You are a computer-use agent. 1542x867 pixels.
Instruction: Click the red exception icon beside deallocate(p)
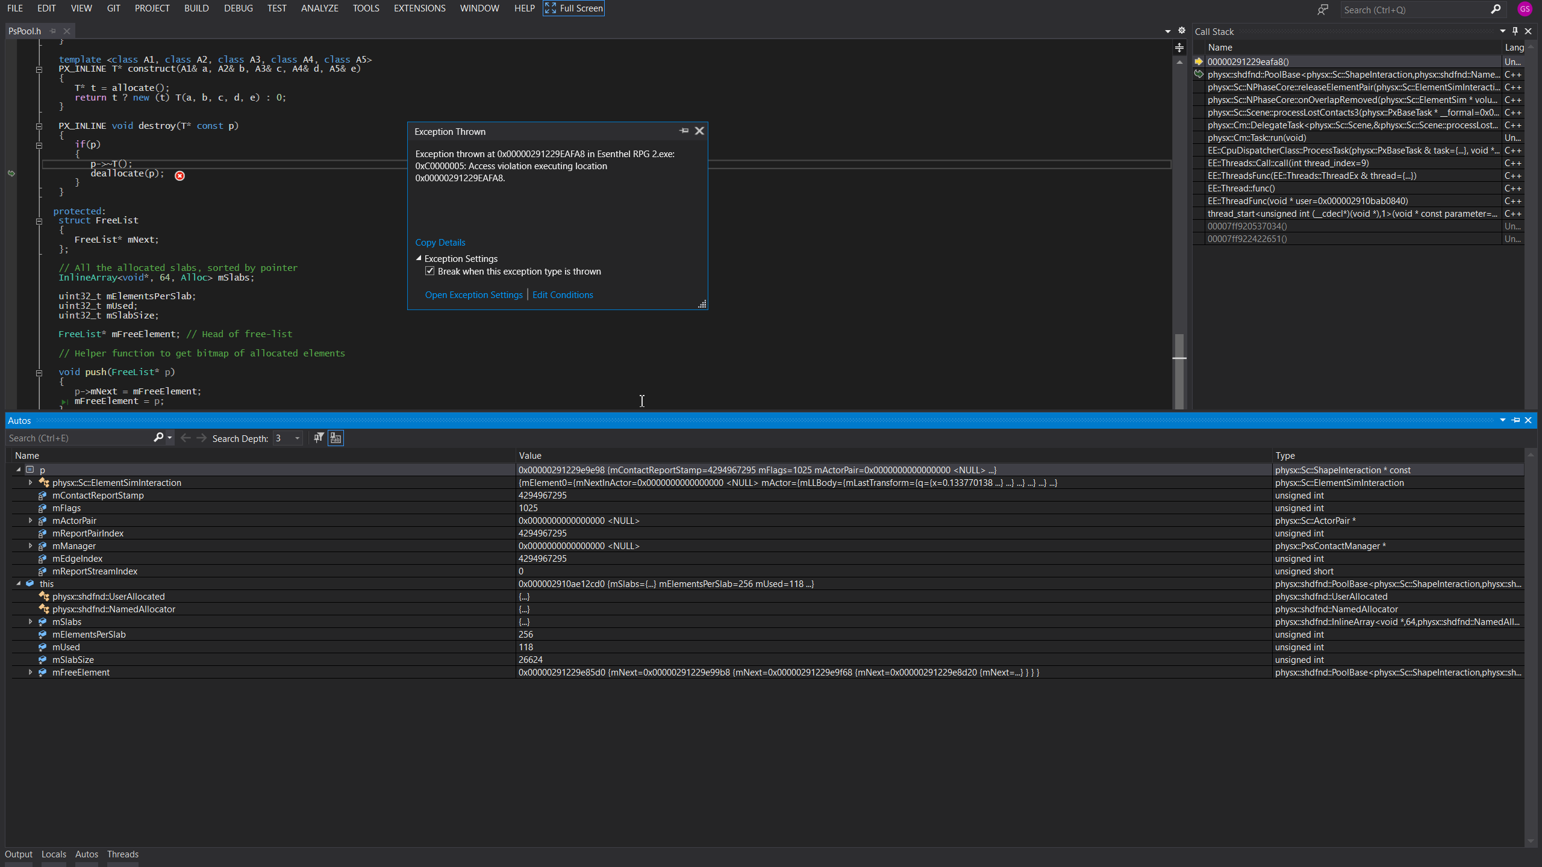coord(179,175)
